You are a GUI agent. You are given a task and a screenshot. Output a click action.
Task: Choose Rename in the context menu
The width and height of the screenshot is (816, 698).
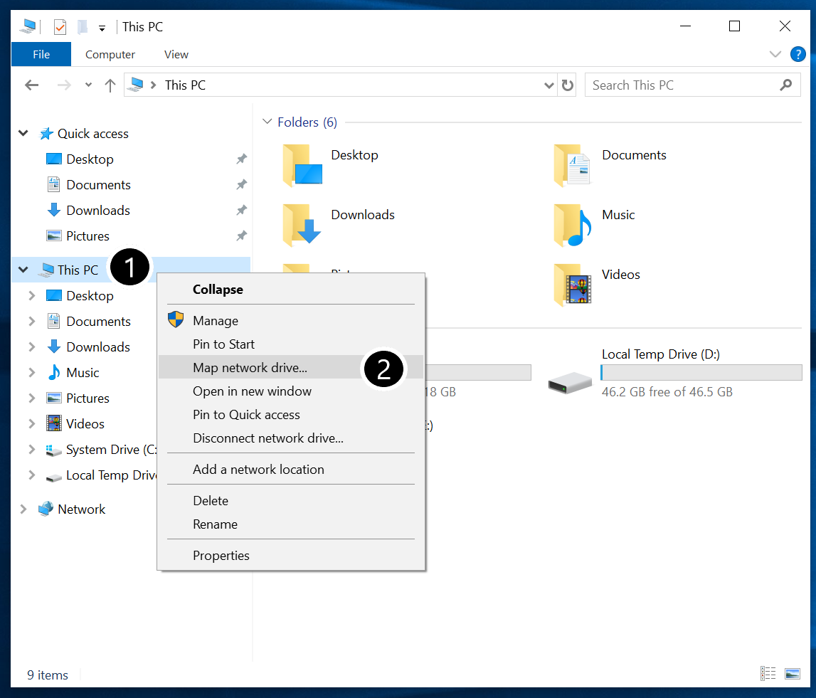[x=291, y=524]
